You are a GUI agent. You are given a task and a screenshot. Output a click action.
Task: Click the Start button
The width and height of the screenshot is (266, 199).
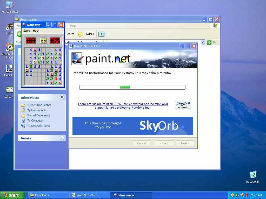(x=12, y=195)
